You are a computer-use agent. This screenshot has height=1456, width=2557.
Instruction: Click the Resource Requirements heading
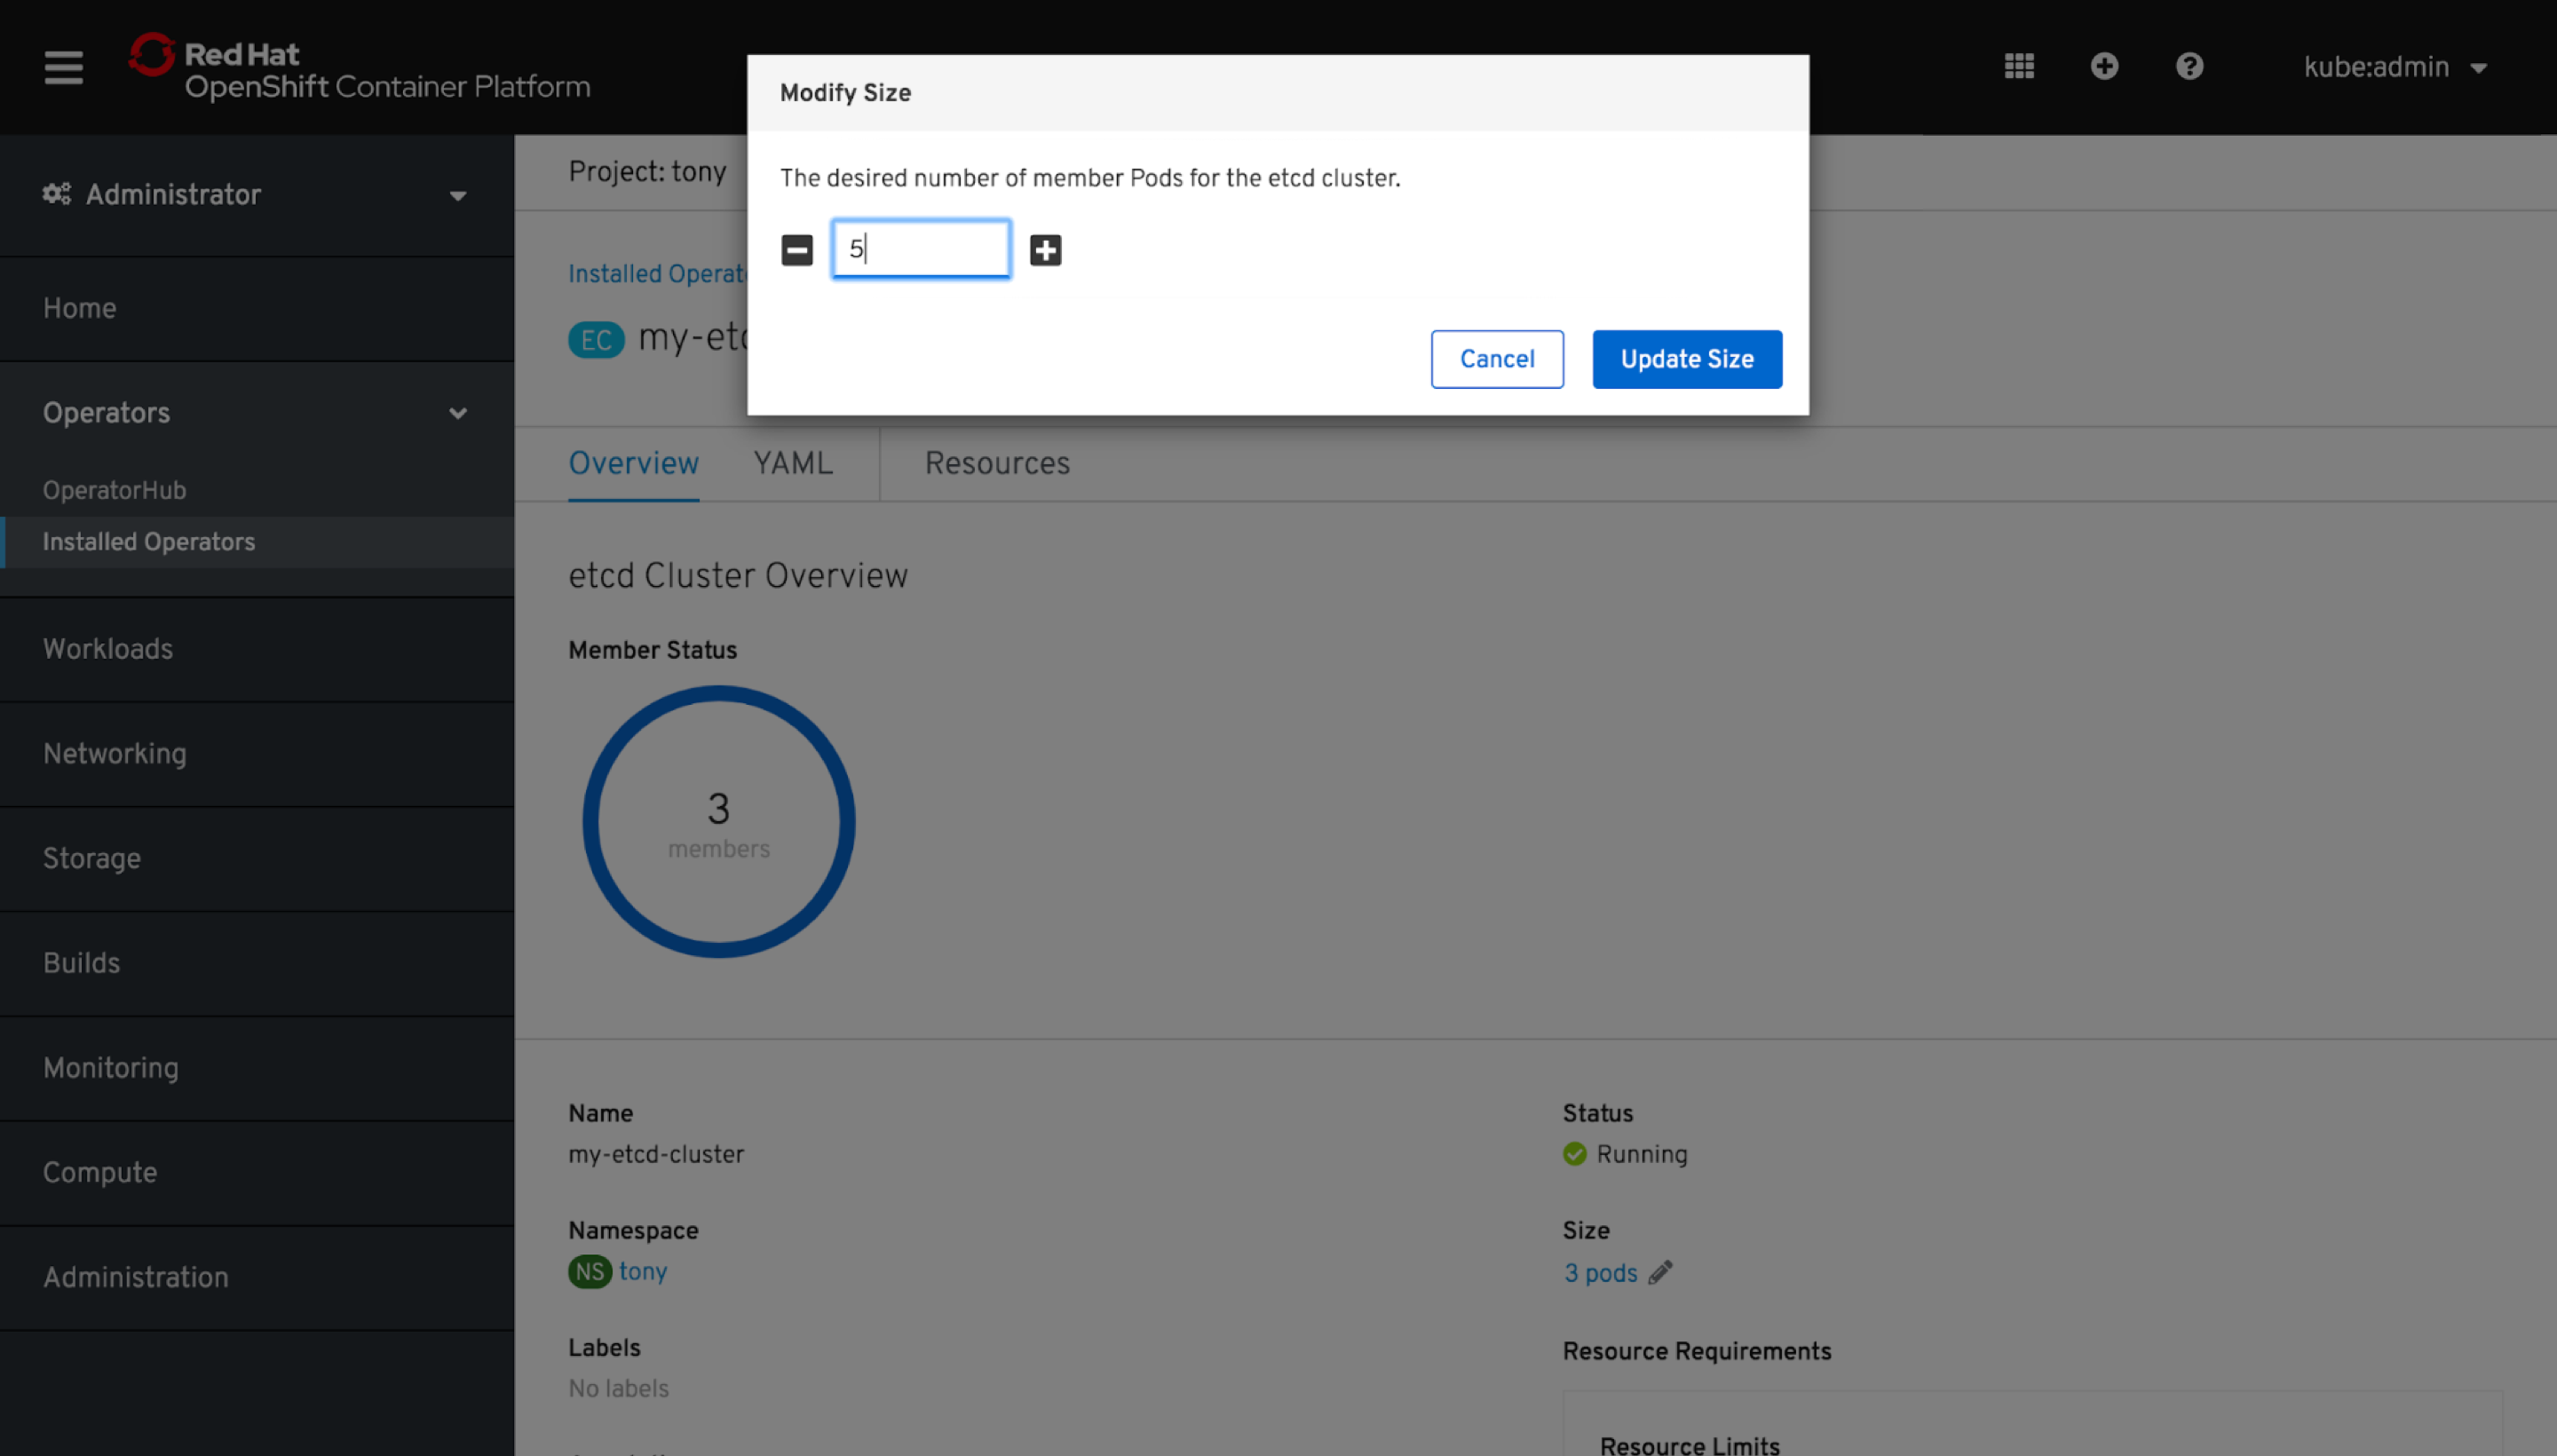1697,1351
